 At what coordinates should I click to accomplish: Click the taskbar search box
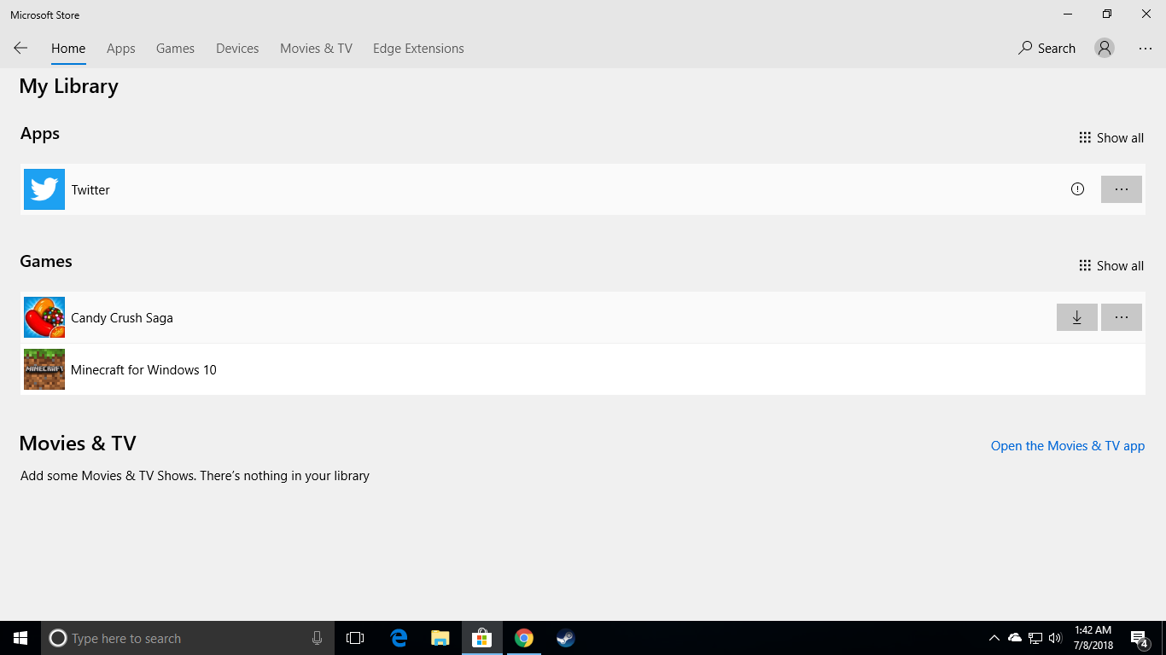[188, 638]
